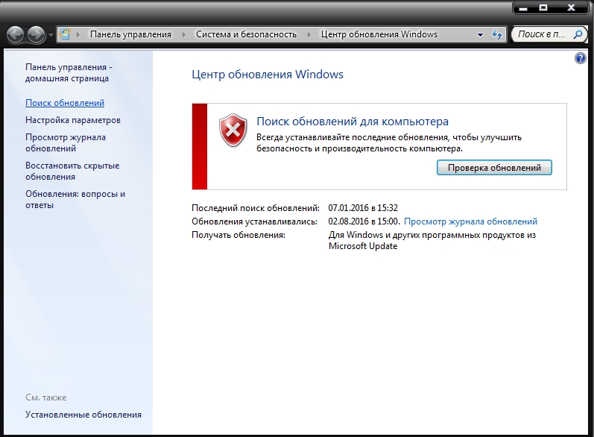Image resolution: width=594 pixels, height=437 pixels.
Task: Minimize the window
Action: coord(523,8)
